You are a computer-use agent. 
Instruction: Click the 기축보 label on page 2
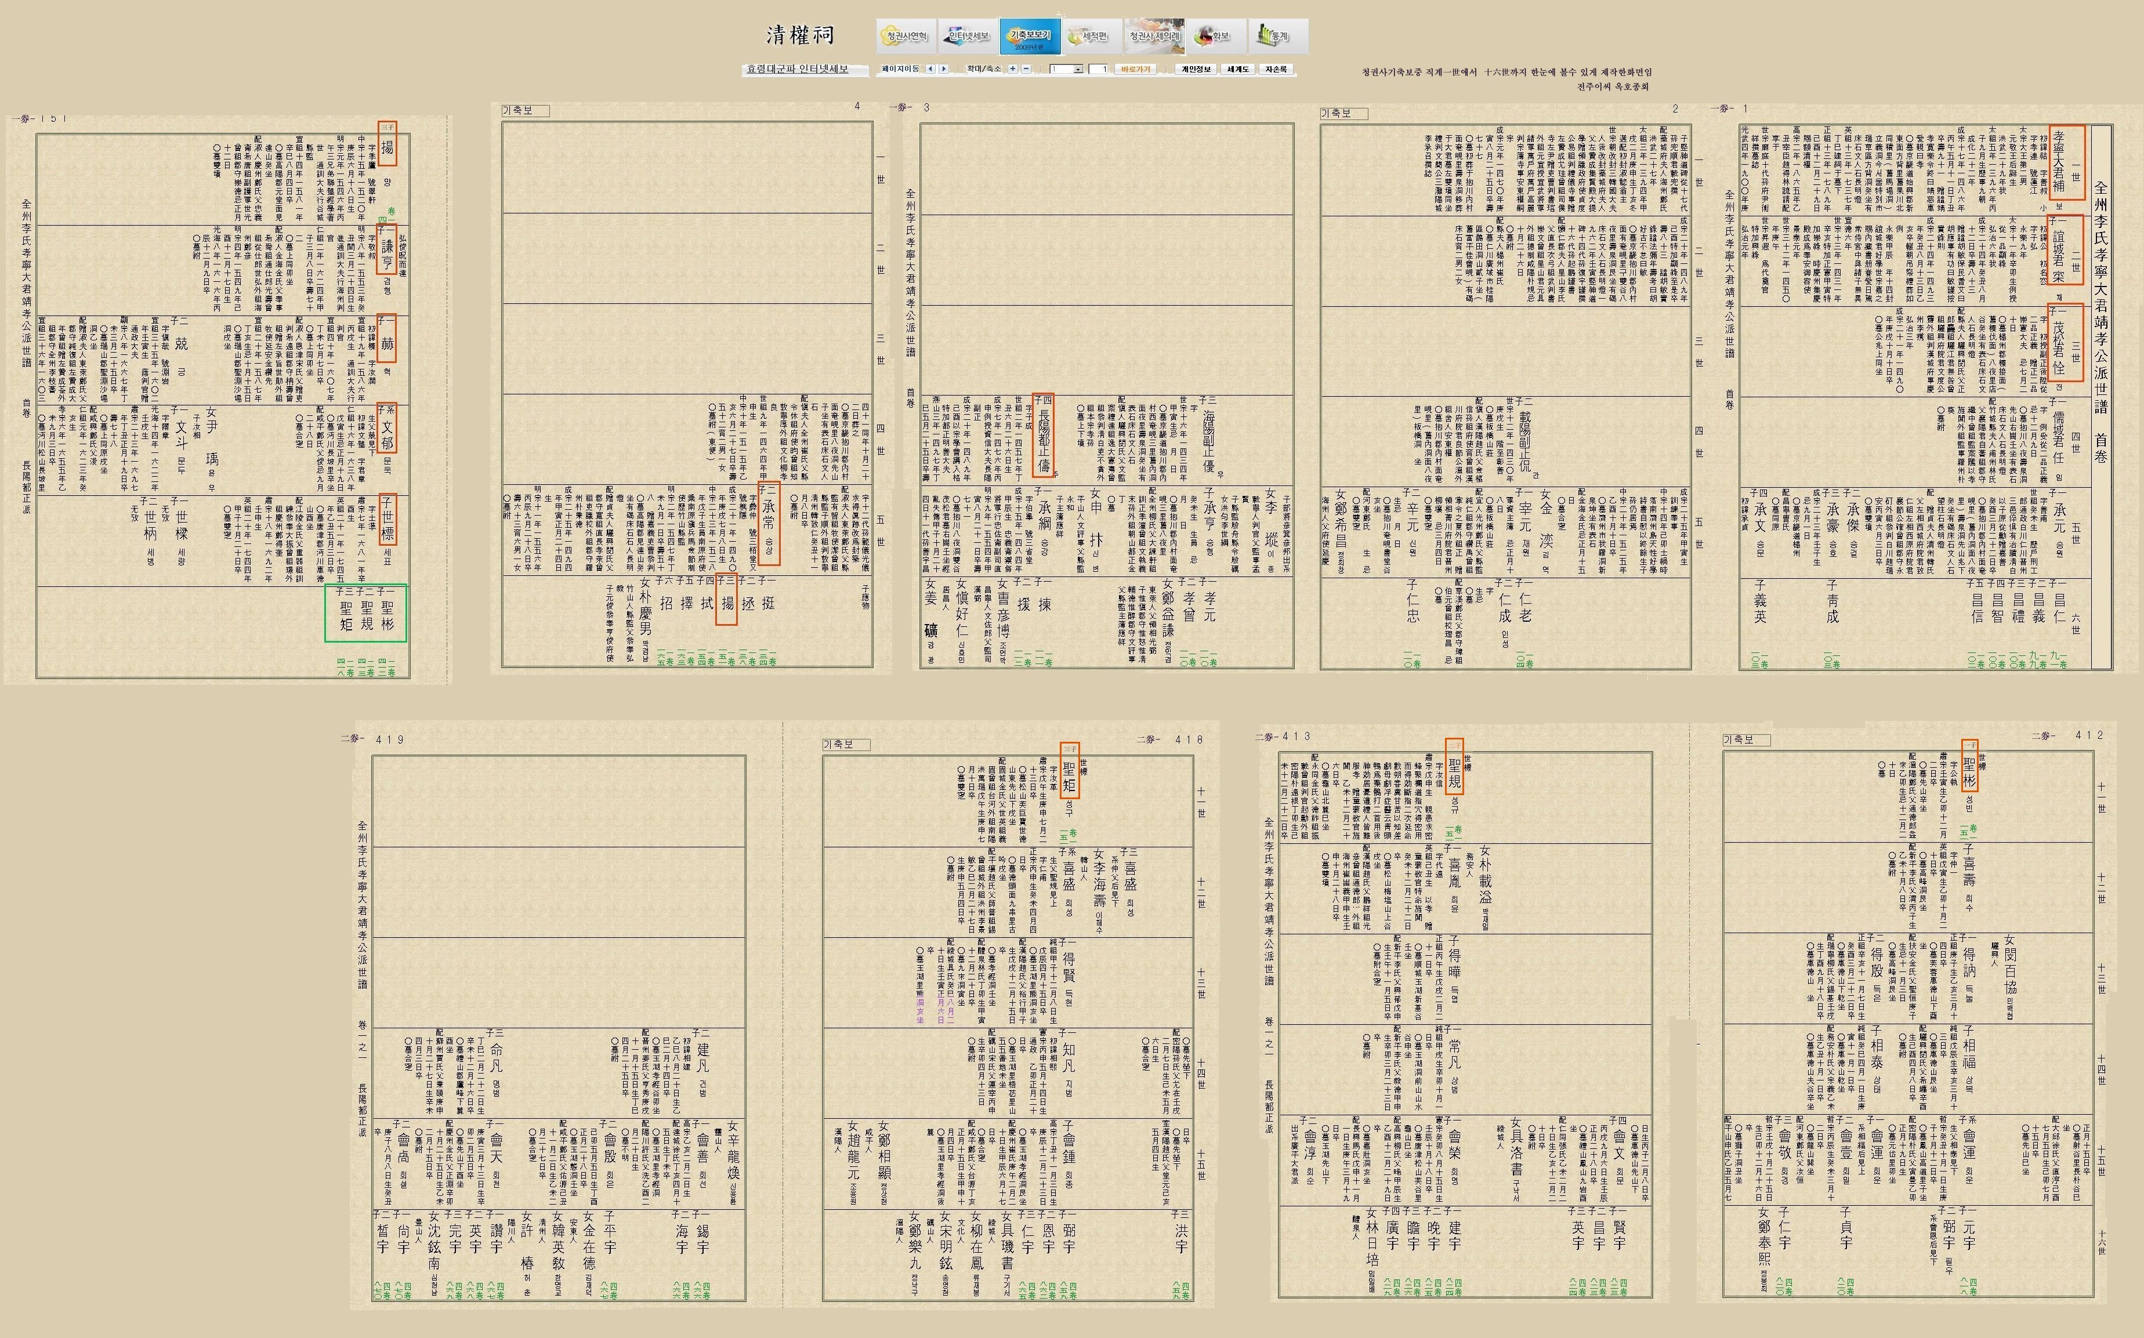[1343, 113]
